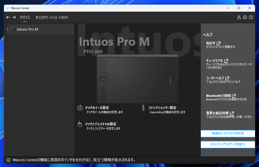Click the touch gesture hand icon
The width and height of the screenshot is (259, 167).
pyautogui.click(x=80, y=124)
